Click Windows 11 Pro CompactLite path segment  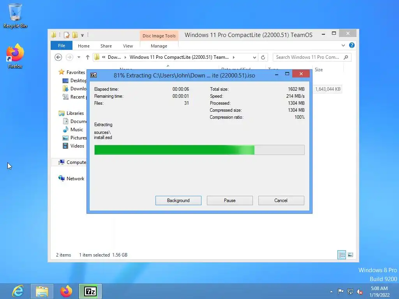tap(179, 57)
